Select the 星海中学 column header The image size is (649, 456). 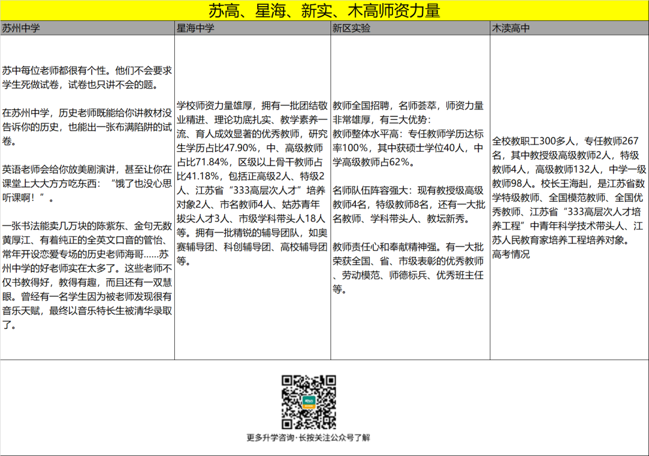195,28
